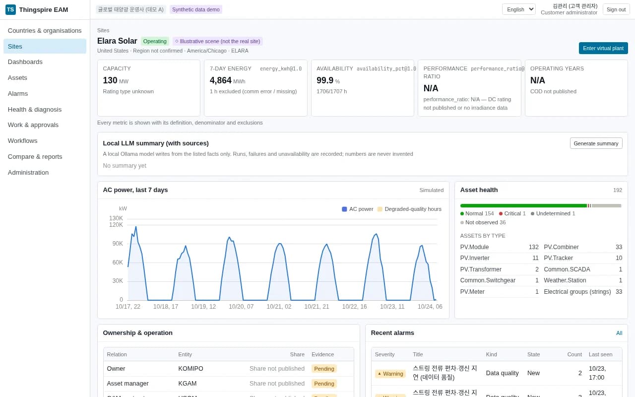Screen dimensions: 635x397
Task: Select the PV.Transformer asset type row
Action: pos(499,269)
